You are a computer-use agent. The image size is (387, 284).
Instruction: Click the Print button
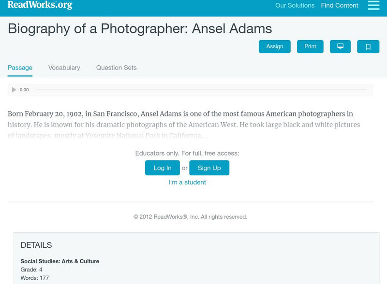(x=310, y=46)
